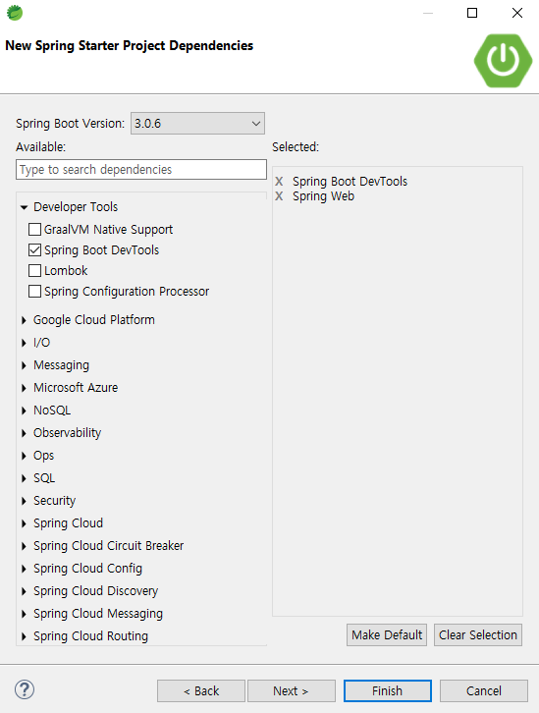Expand Spring Cloud Routing group
The height and width of the screenshot is (713, 539).
pos(25,636)
